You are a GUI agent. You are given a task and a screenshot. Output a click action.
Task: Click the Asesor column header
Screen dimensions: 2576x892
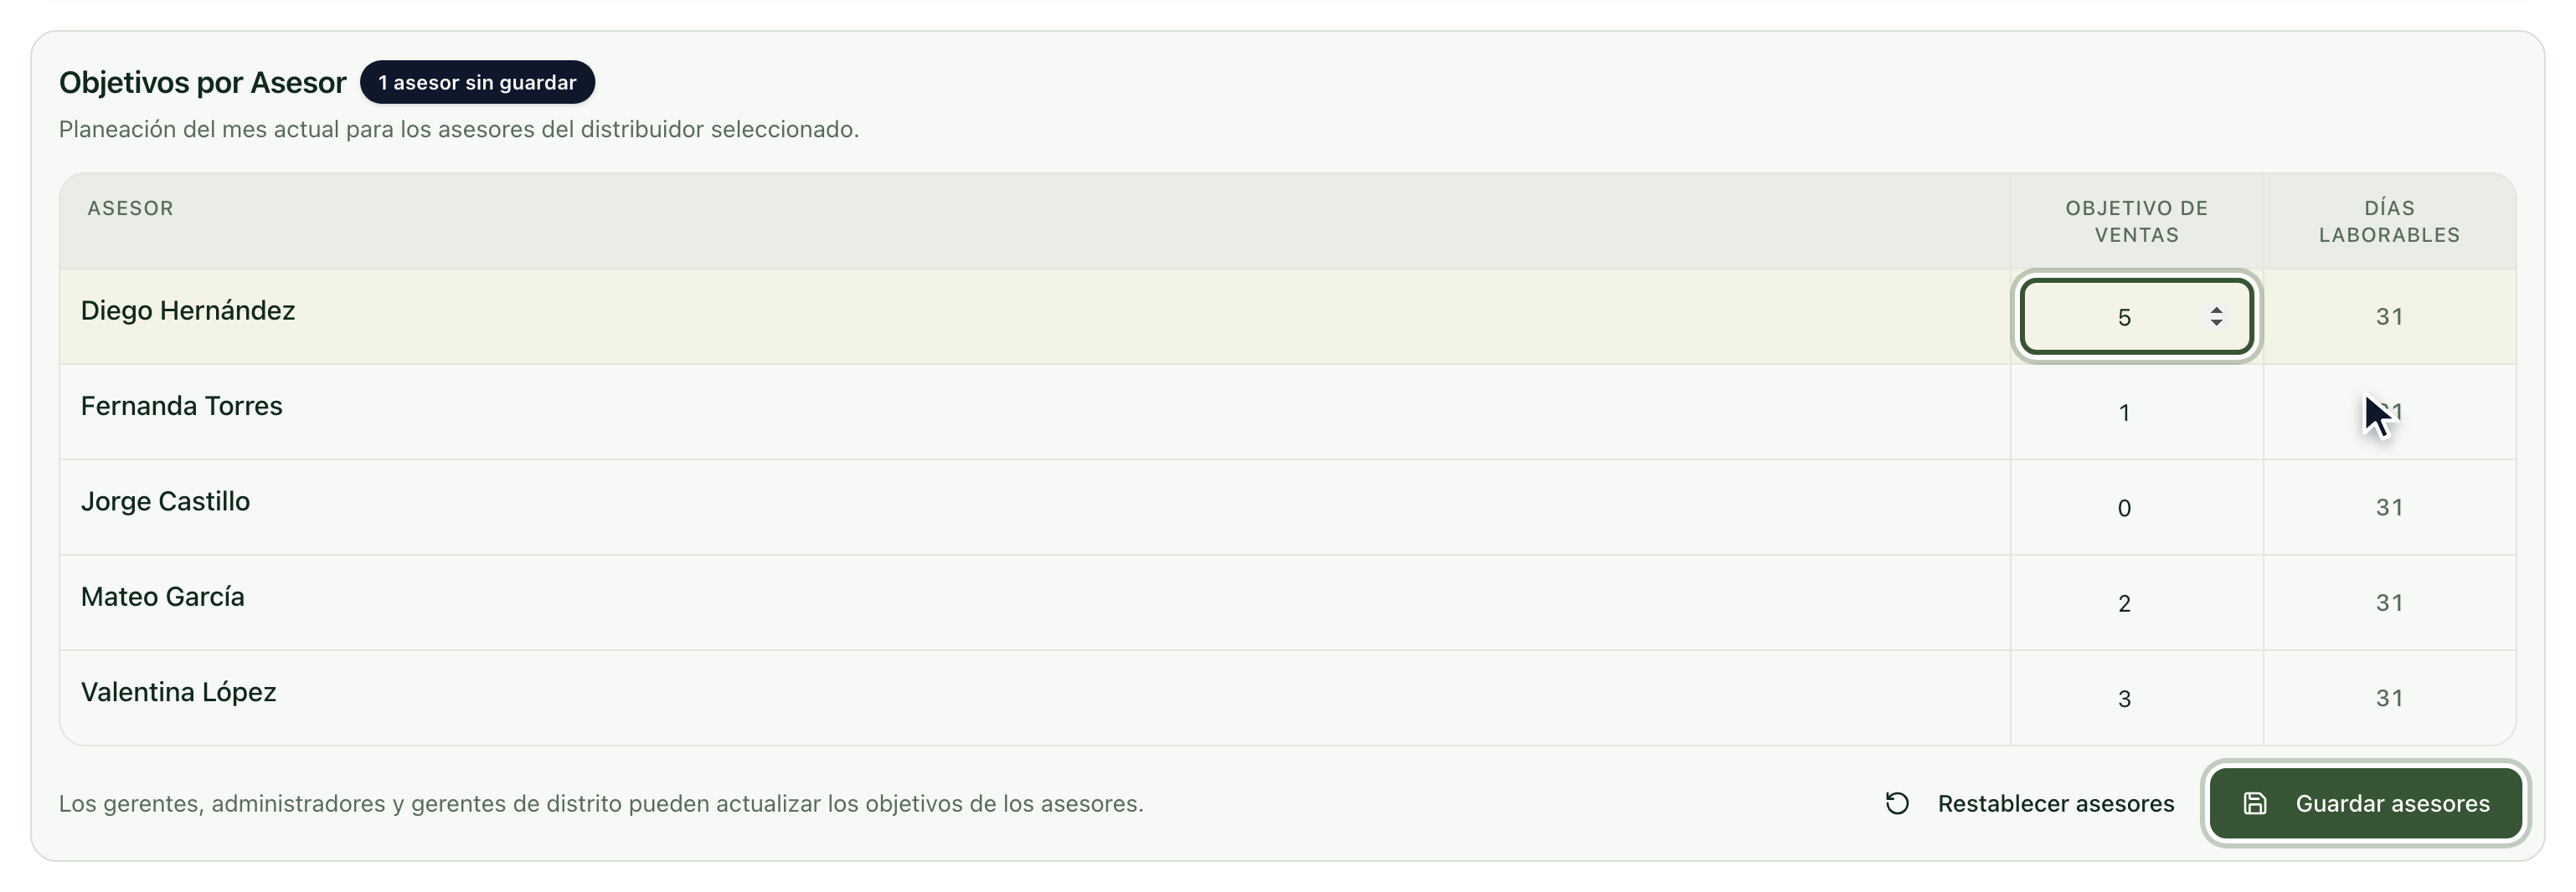130,208
